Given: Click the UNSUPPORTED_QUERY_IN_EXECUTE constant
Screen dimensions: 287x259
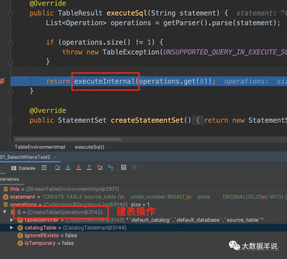Looking at the screenshot, I should 225,52.
